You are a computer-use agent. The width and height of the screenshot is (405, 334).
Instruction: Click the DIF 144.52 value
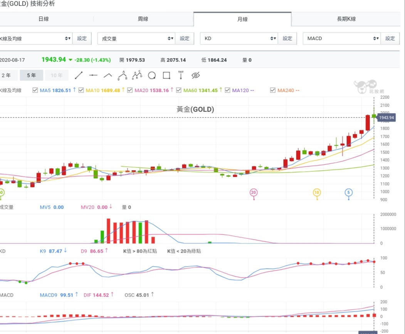98,295
